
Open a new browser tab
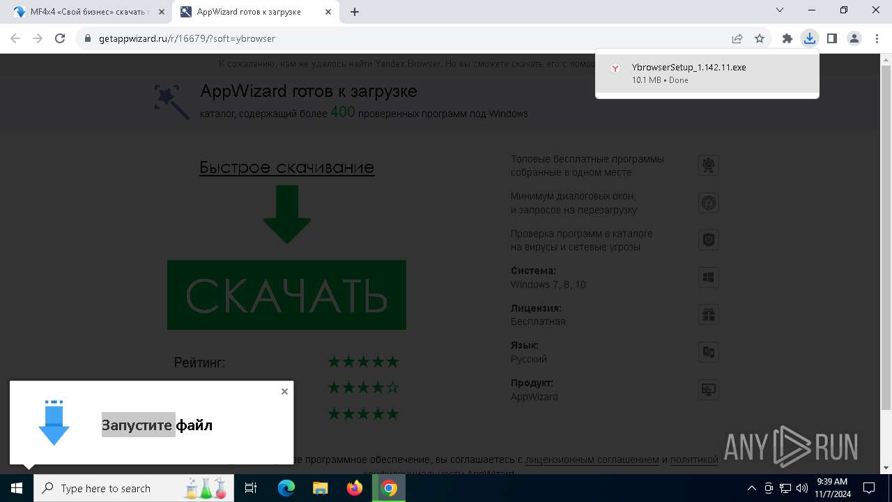355,12
